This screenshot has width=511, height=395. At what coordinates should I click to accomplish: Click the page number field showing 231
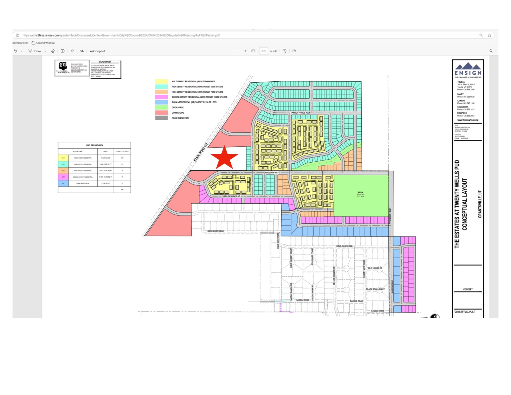[263, 51]
